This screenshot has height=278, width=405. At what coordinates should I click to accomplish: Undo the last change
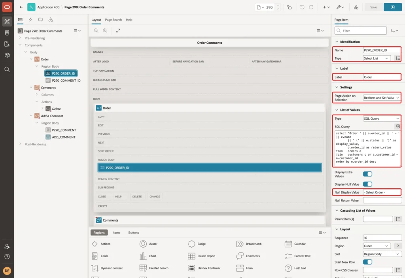click(302, 7)
